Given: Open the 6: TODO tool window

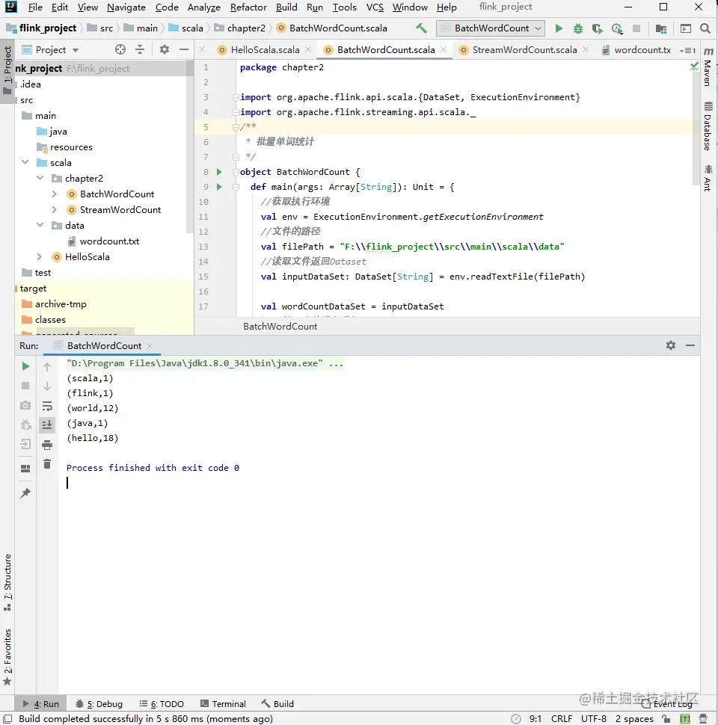Looking at the screenshot, I should point(162,704).
